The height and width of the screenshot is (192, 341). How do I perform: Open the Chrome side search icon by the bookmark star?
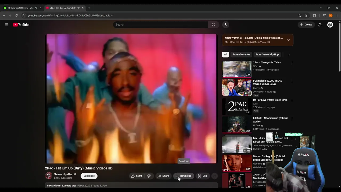(315, 15)
